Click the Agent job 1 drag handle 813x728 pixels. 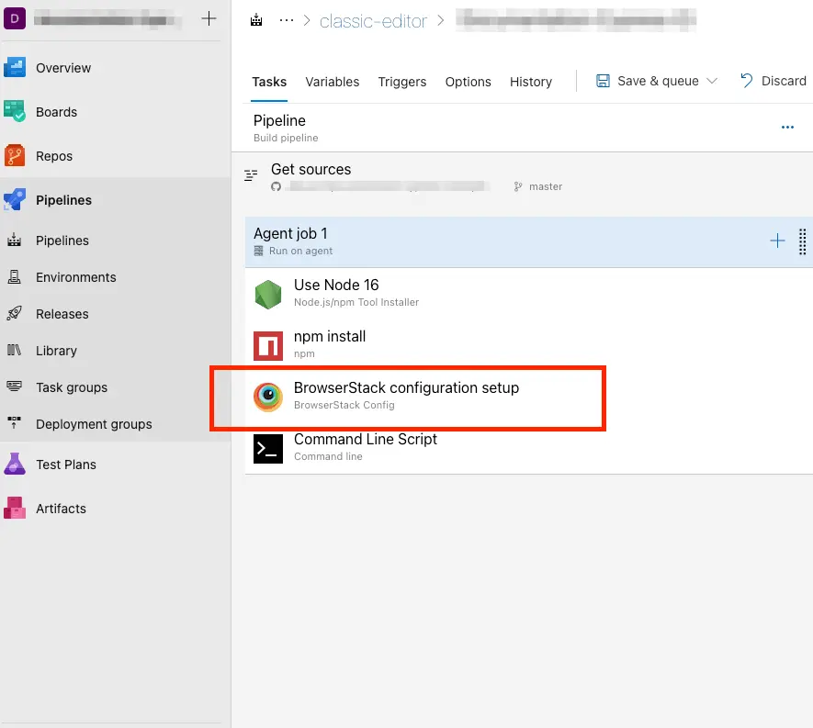[x=802, y=241]
